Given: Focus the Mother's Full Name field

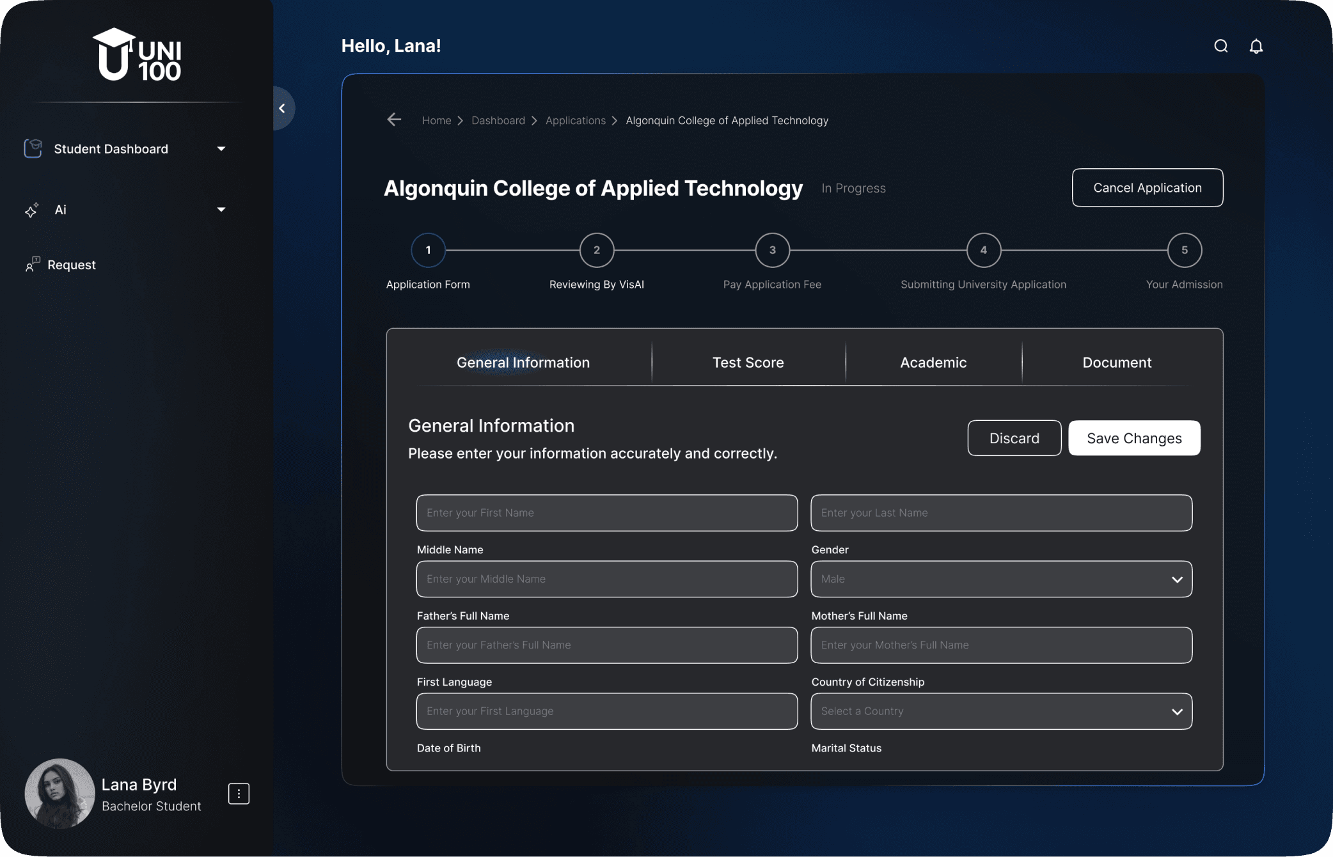Looking at the screenshot, I should tap(1001, 645).
